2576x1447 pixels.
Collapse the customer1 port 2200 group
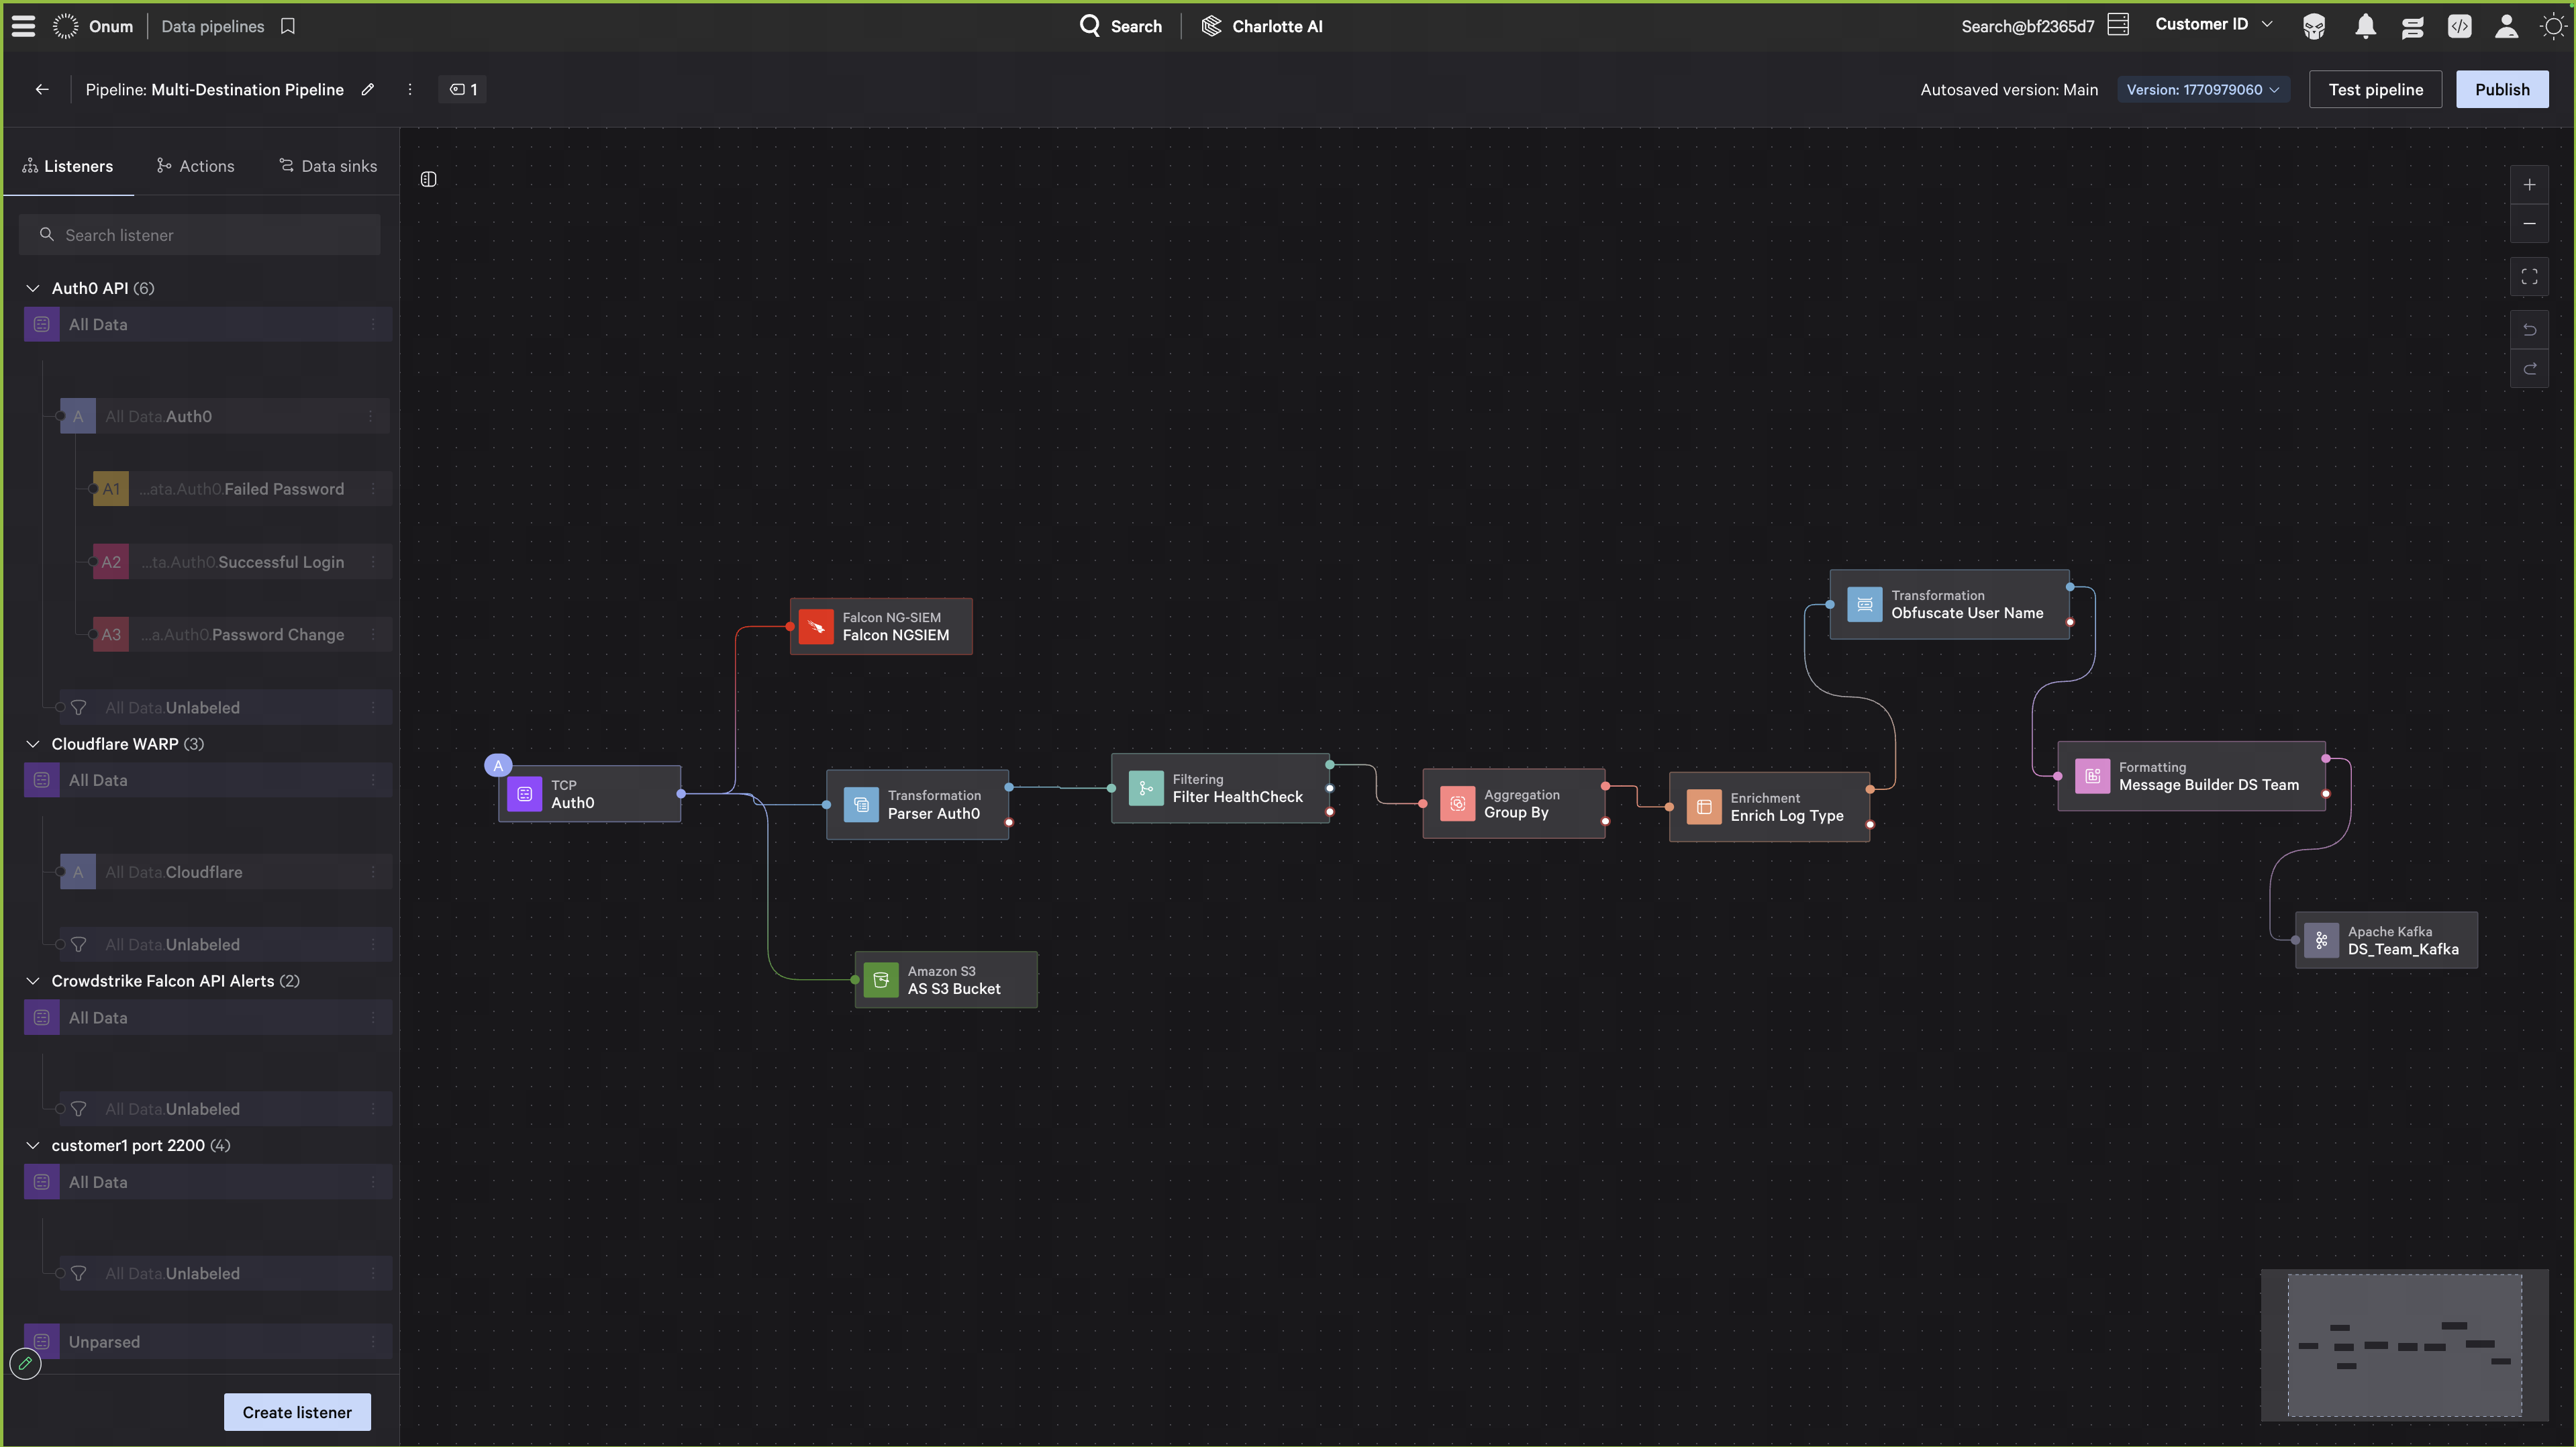pyautogui.click(x=33, y=1145)
